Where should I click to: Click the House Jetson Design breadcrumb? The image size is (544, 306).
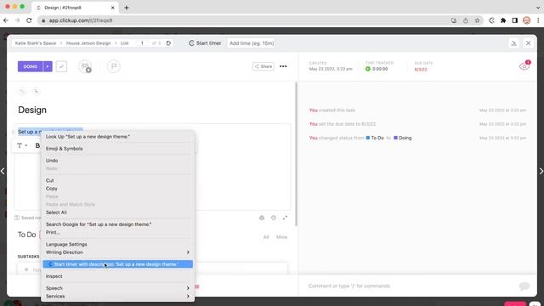point(88,43)
